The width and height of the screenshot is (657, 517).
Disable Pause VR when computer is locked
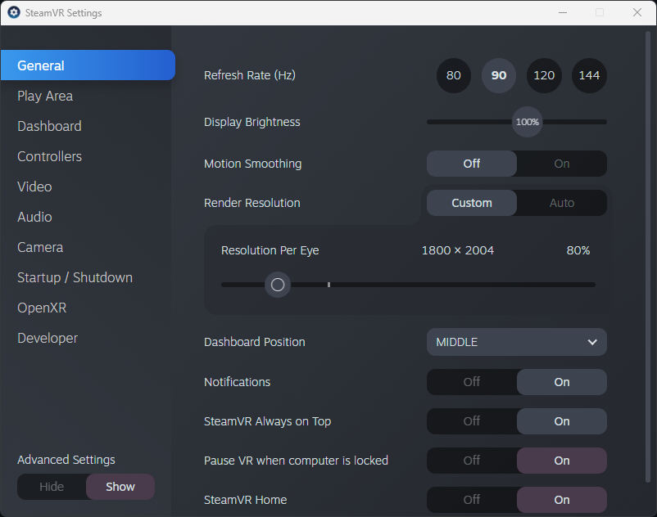(x=472, y=461)
